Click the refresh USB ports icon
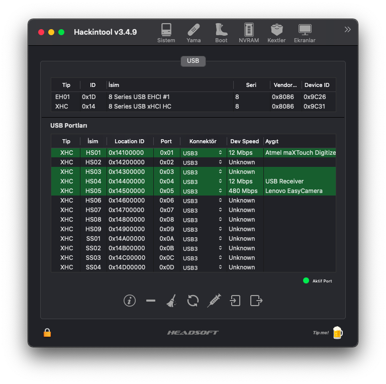The height and width of the screenshot is (384, 386). tap(192, 301)
